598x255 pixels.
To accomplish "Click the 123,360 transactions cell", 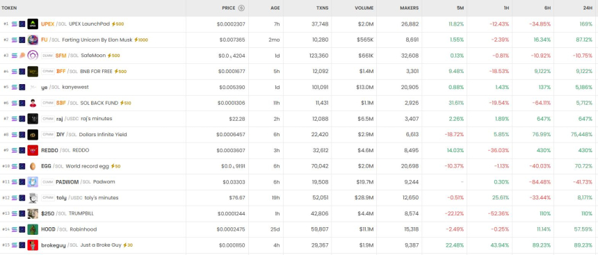I will pyautogui.click(x=319, y=56).
